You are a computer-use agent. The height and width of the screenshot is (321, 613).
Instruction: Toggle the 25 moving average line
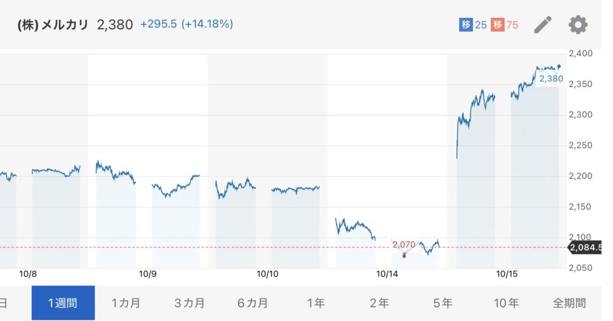473,25
